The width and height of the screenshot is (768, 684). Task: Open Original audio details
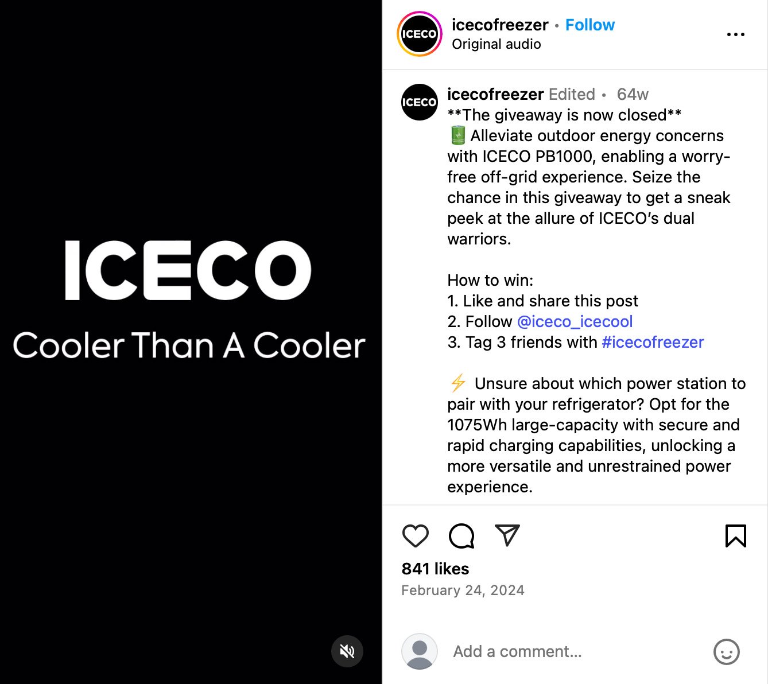[x=496, y=44]
